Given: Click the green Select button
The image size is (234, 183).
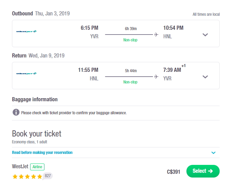Looking at the screenshot, I should 203,171.
